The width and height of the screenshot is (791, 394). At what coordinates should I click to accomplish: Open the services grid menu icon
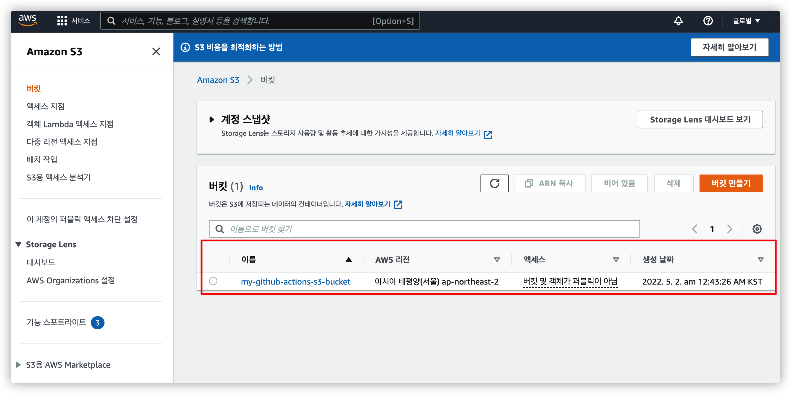62,21
